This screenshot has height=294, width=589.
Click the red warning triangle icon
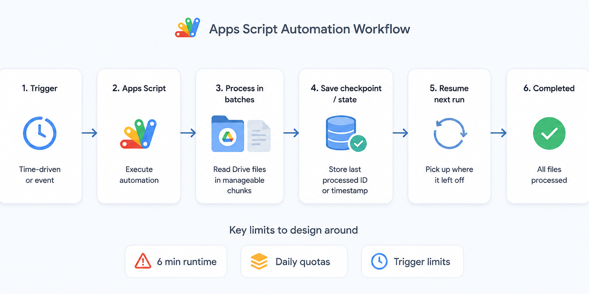[x=143, y=262]
